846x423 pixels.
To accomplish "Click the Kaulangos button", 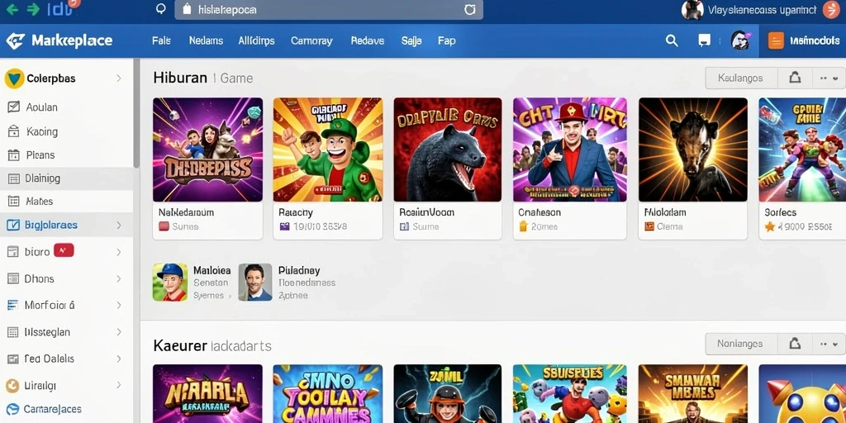I will click(x=741, y=78).
